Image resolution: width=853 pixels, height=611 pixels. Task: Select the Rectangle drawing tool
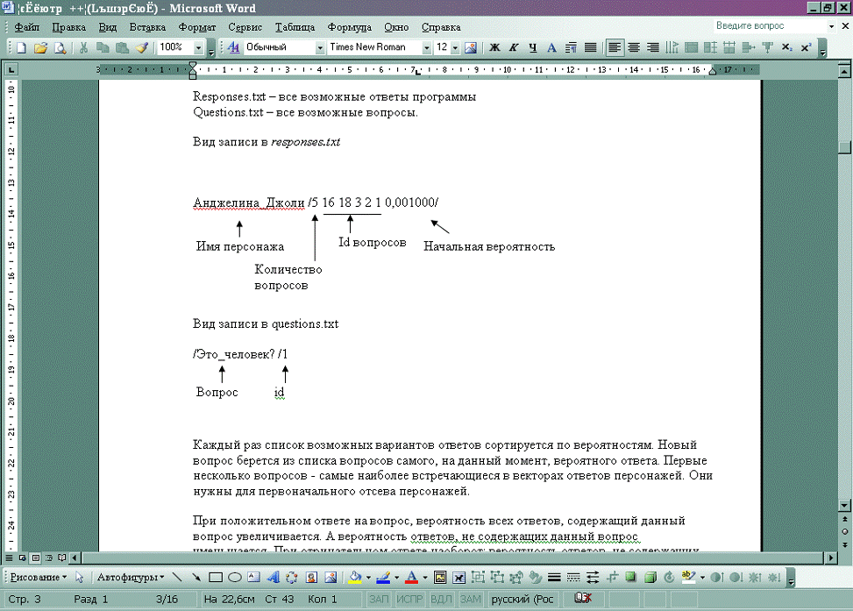point(216,578)
